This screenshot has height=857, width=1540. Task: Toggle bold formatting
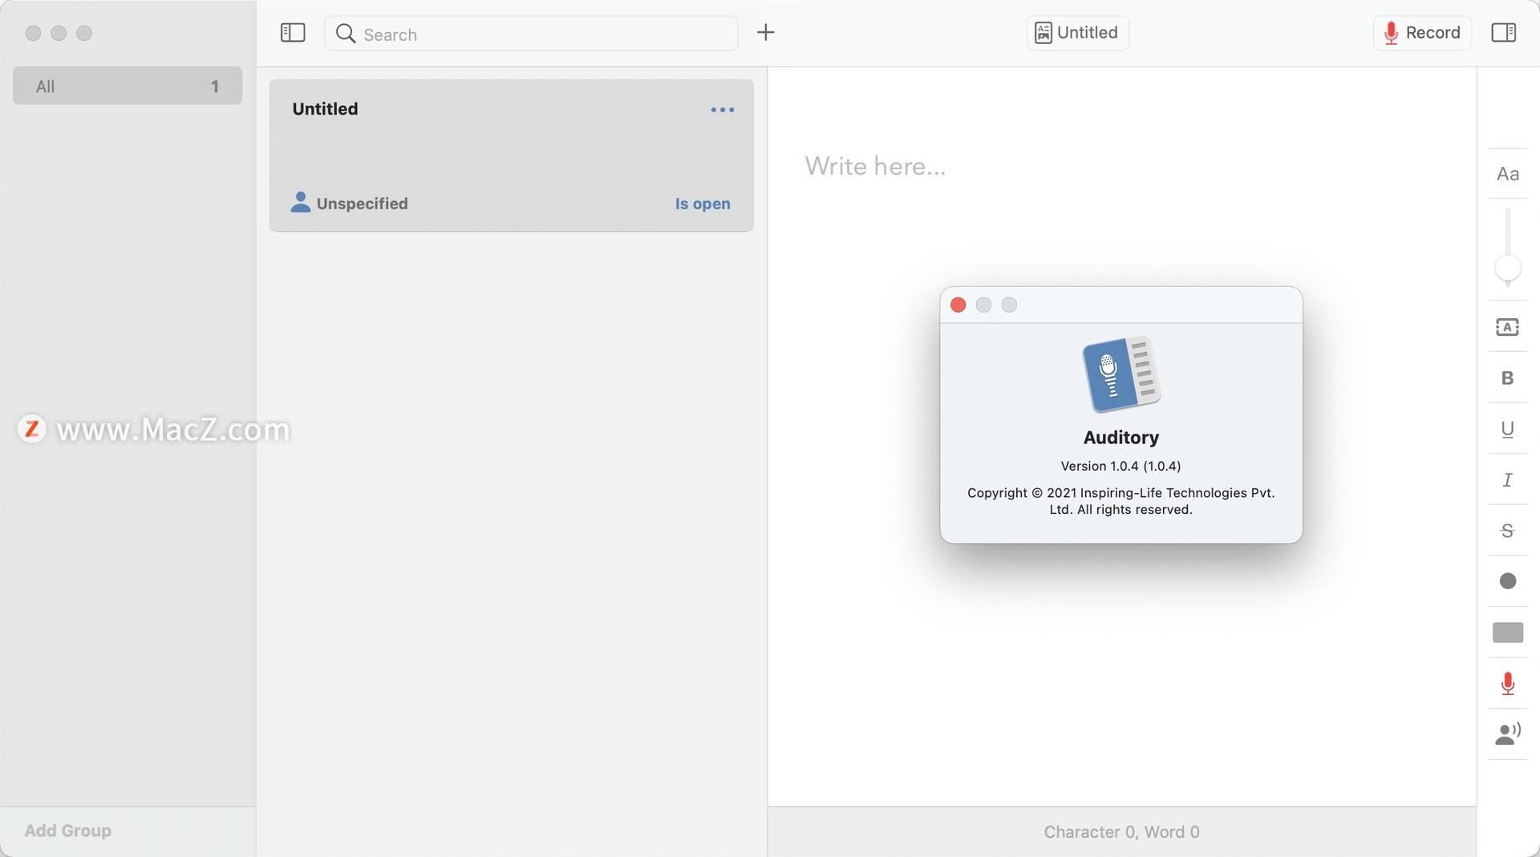pos(1508,378)
